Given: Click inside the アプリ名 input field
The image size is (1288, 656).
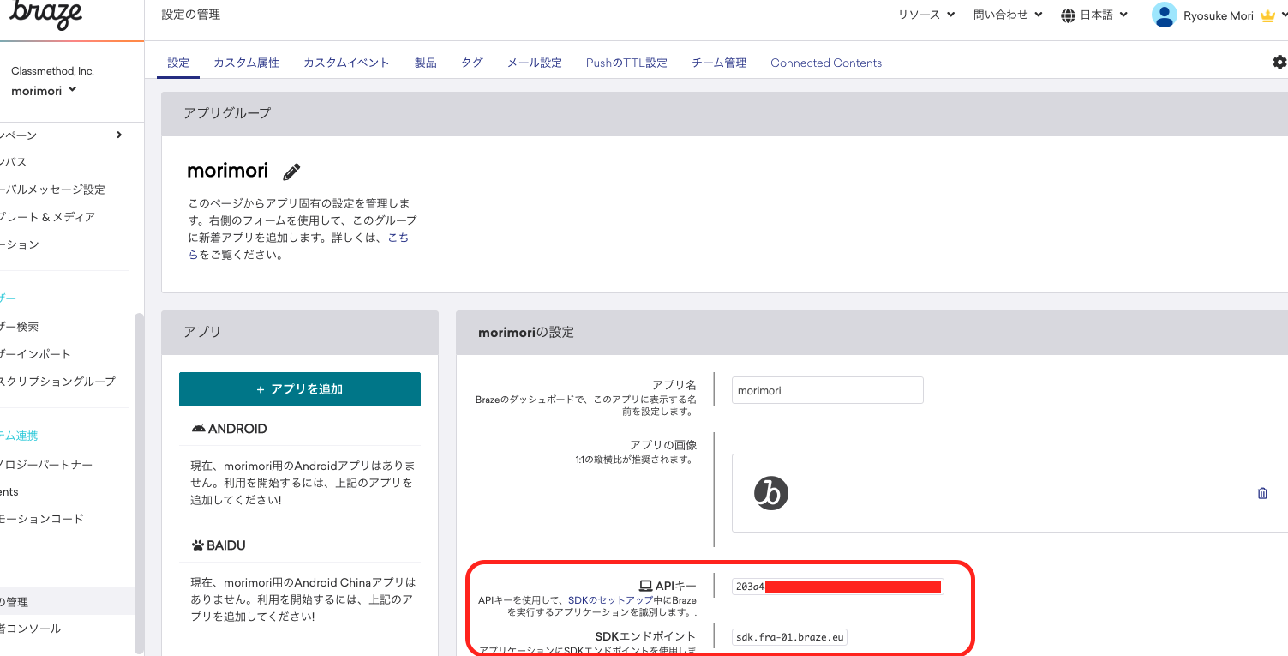Looking at the screenshot, I should point(827,389).
